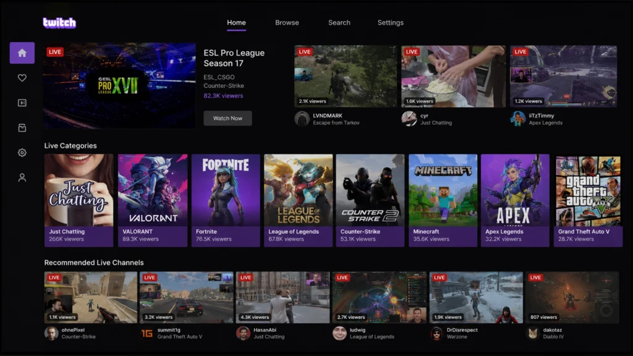Open ohnePixel's Counter-Strike stream thumbnail
The width and height of the screenshot is (633, 356).
(x=90, y=297)
